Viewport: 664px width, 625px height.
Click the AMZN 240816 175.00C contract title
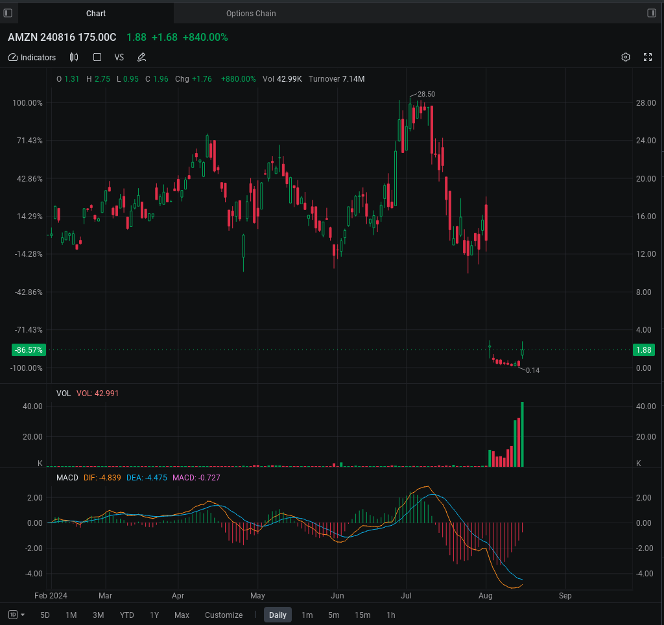point(62,37)
